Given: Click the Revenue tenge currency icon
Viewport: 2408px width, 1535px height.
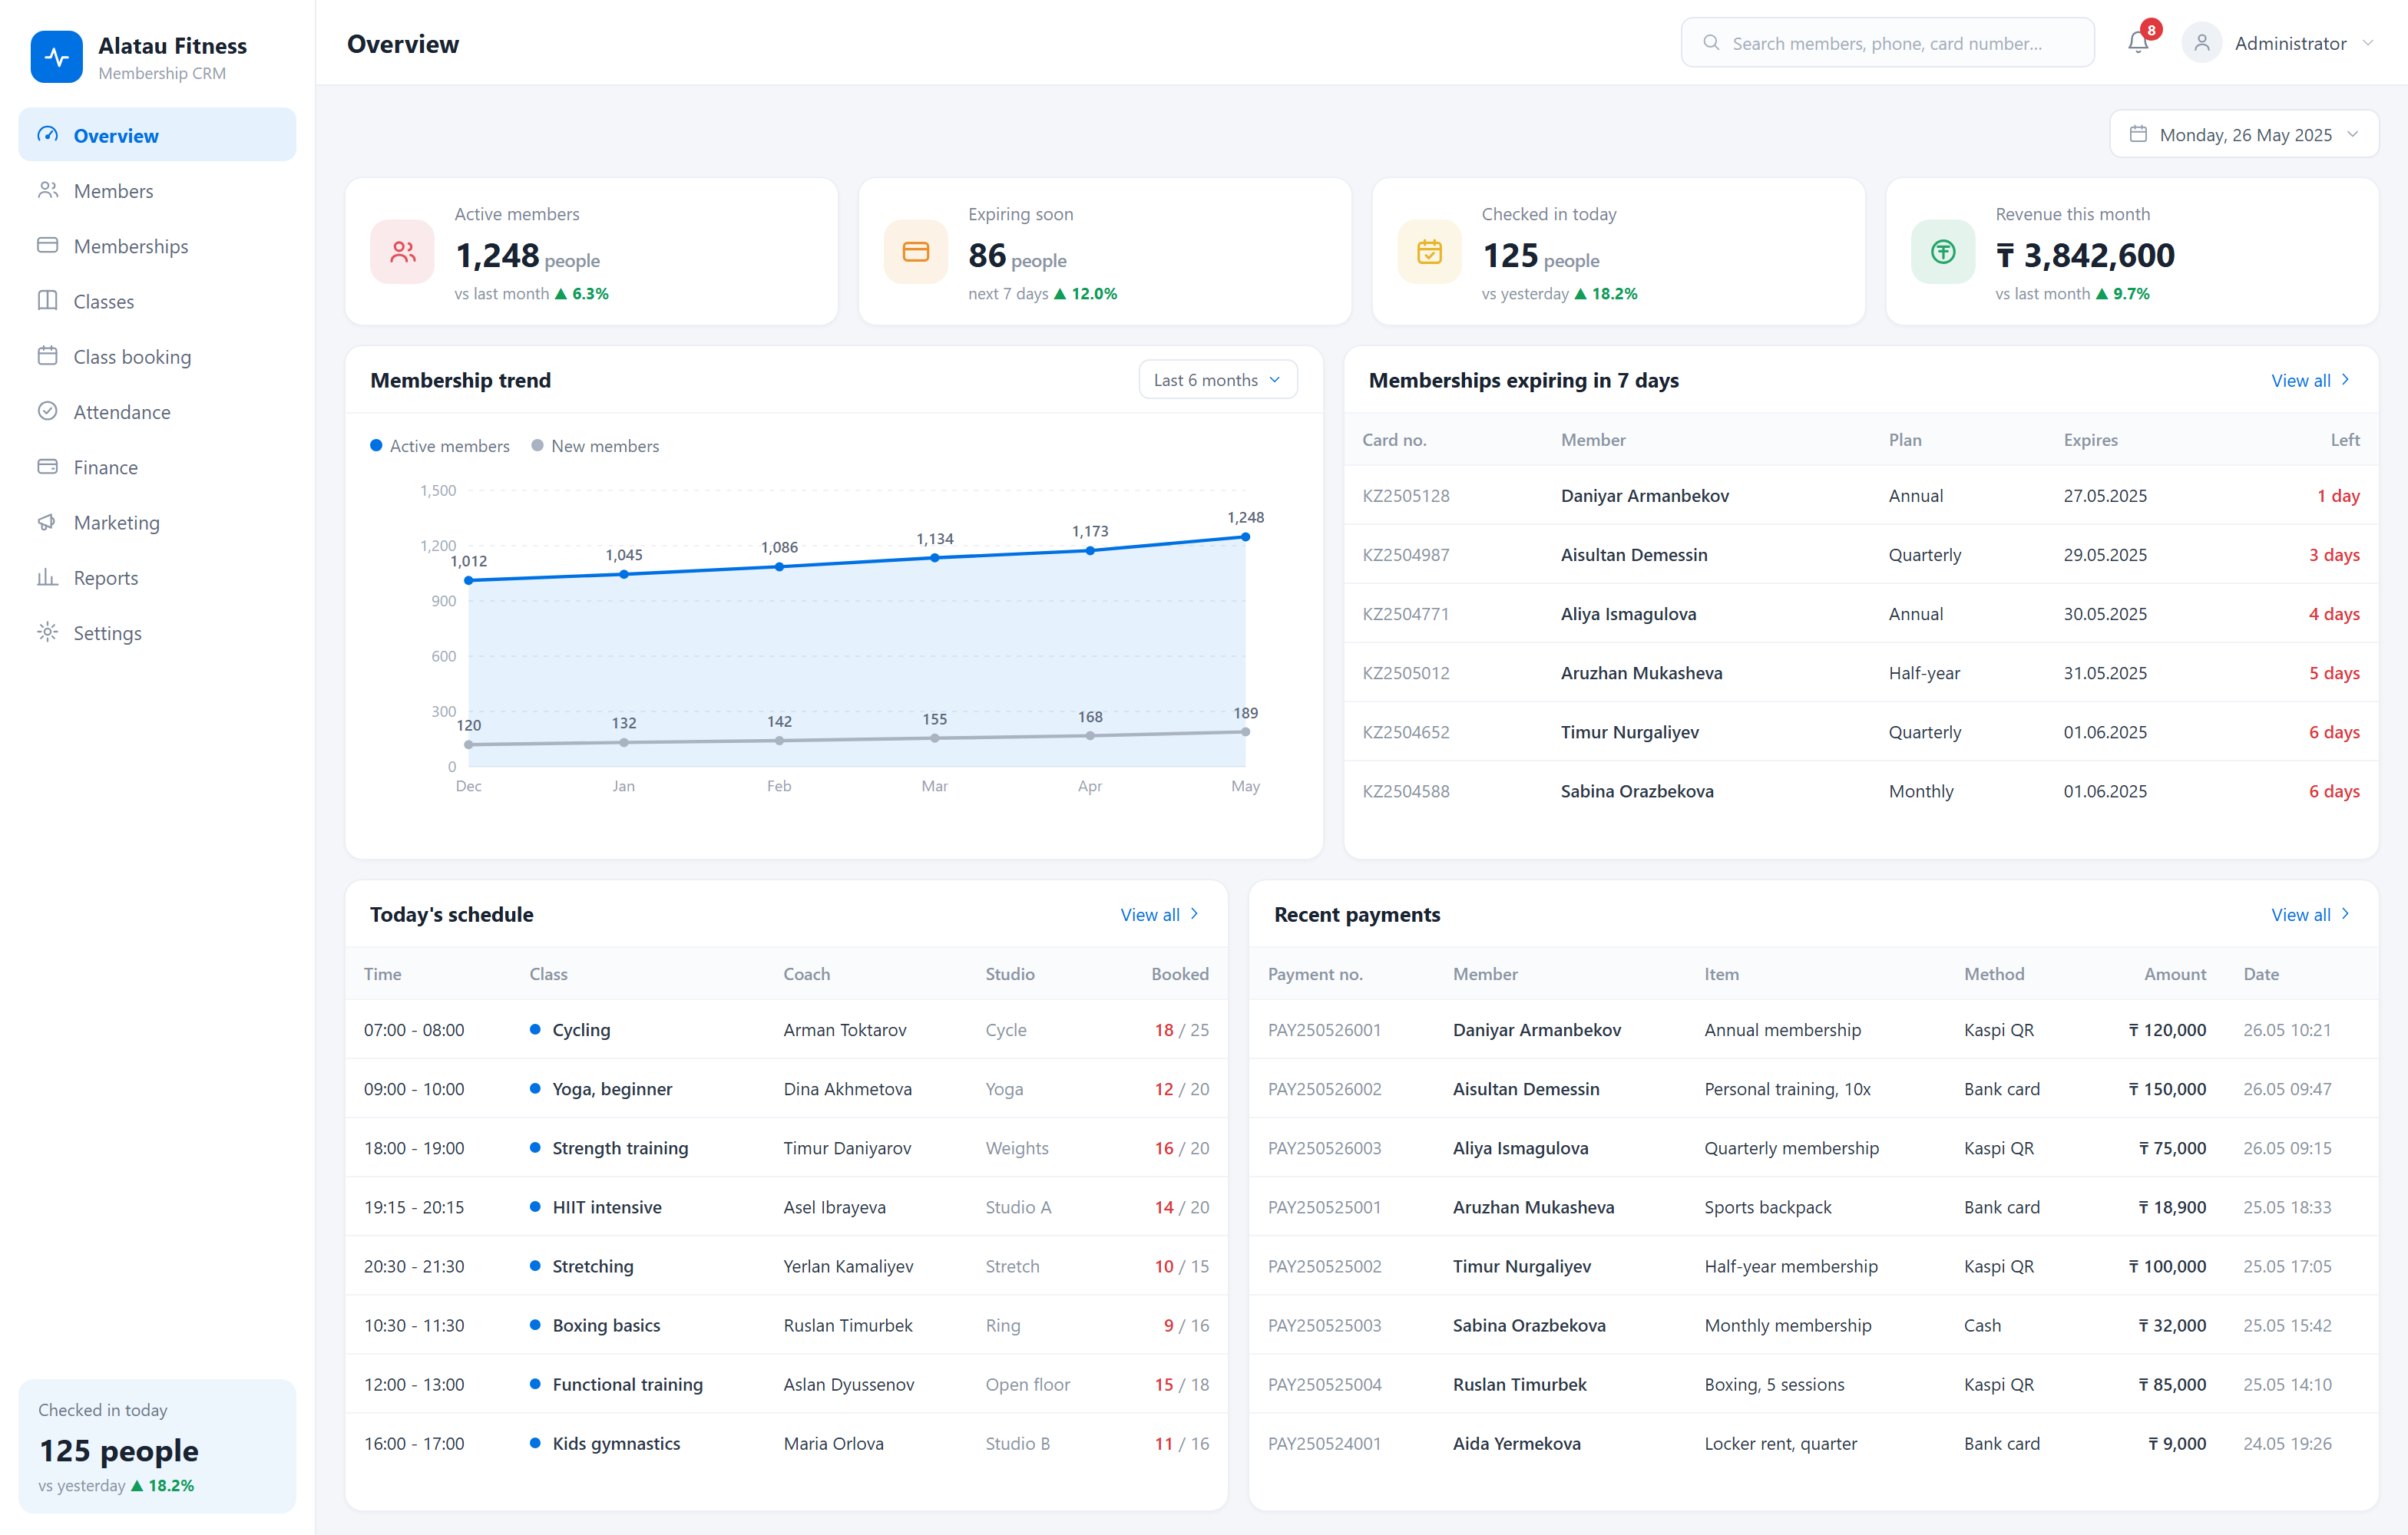Looking at the screenshot, I should coord(1943,252).
